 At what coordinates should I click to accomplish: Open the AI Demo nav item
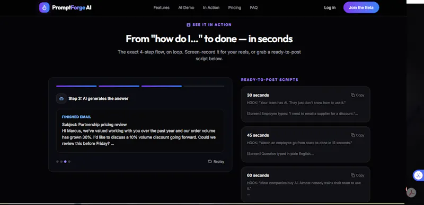[187, 7]
